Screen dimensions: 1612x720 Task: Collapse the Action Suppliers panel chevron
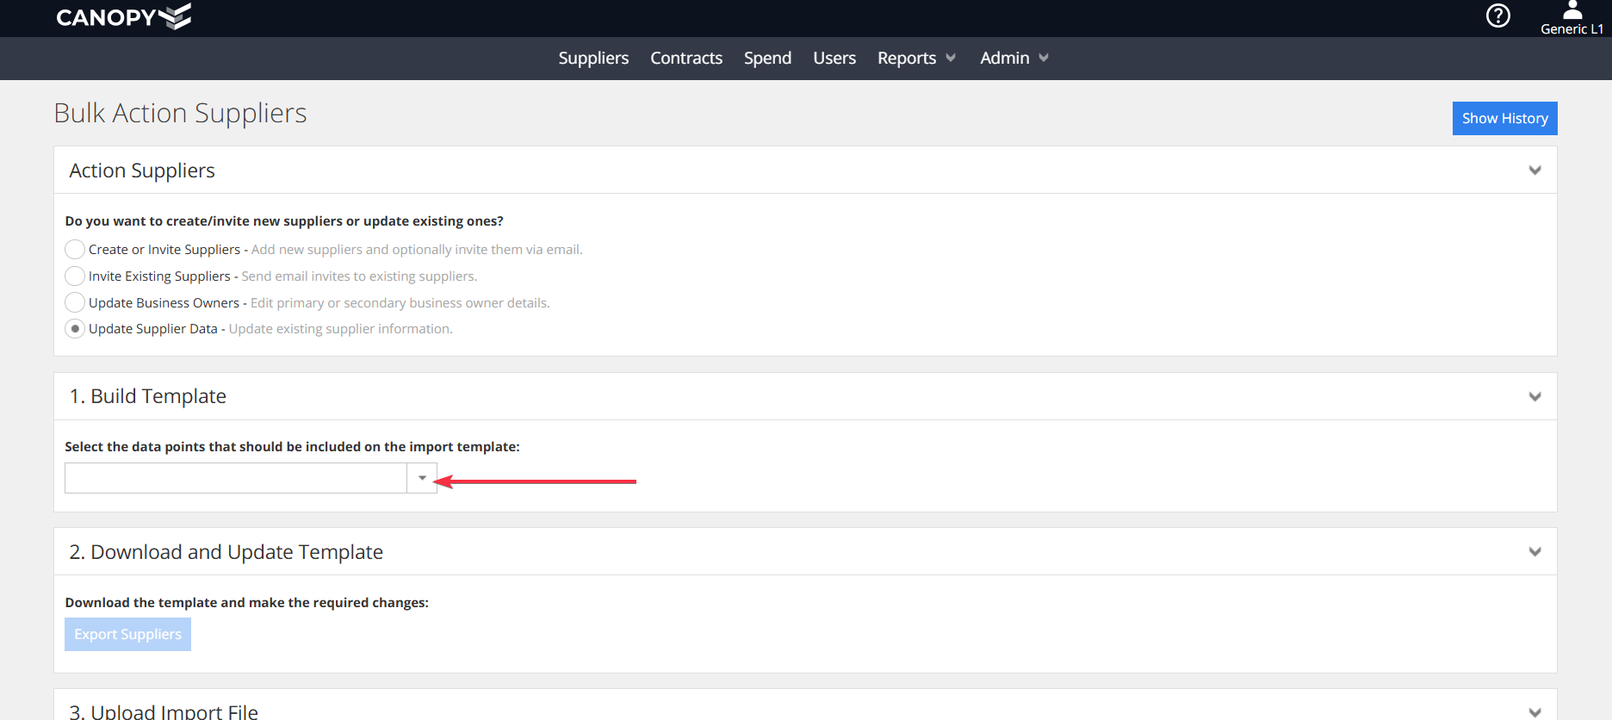1534,171
